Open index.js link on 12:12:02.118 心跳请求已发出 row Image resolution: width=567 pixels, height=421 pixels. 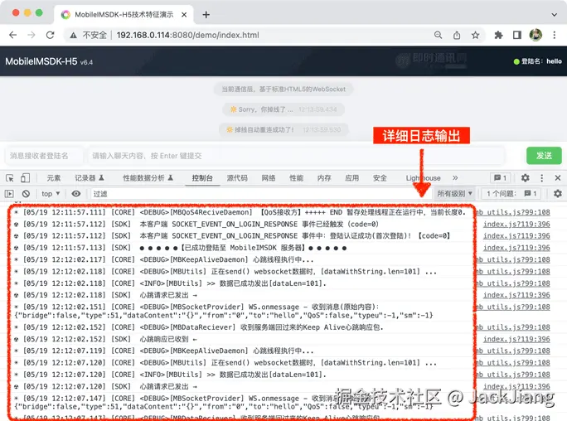tap(516, 295)
